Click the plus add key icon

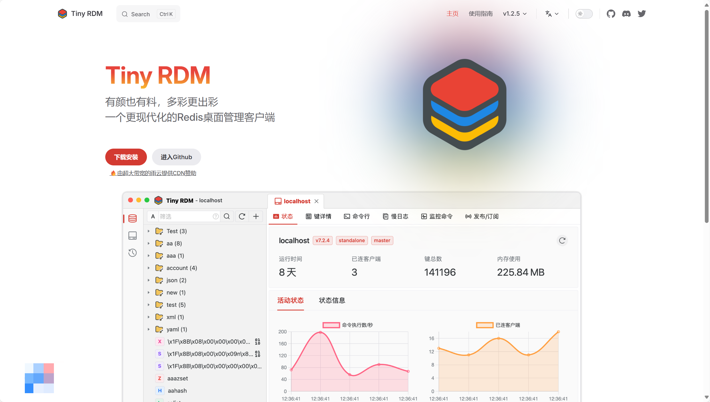click(256, 216)
